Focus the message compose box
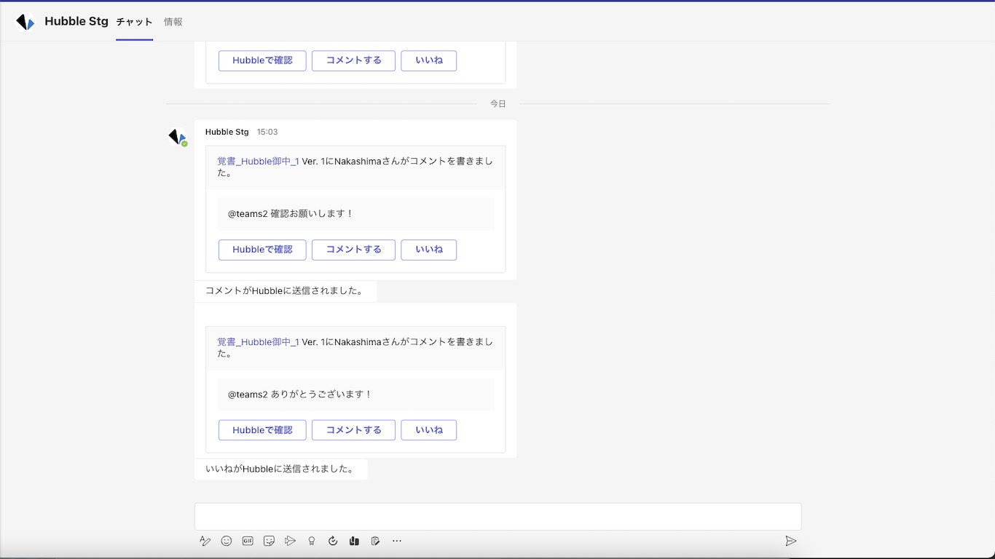The image size is (995, 559). tap(497, 517)
